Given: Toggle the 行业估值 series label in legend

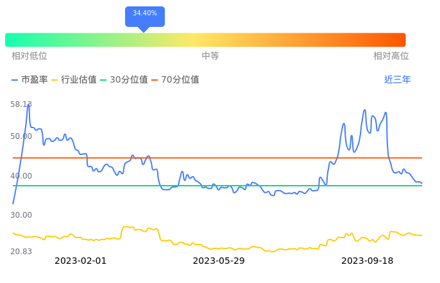Looking at the screenshot, I should click(x=79, y=80).
